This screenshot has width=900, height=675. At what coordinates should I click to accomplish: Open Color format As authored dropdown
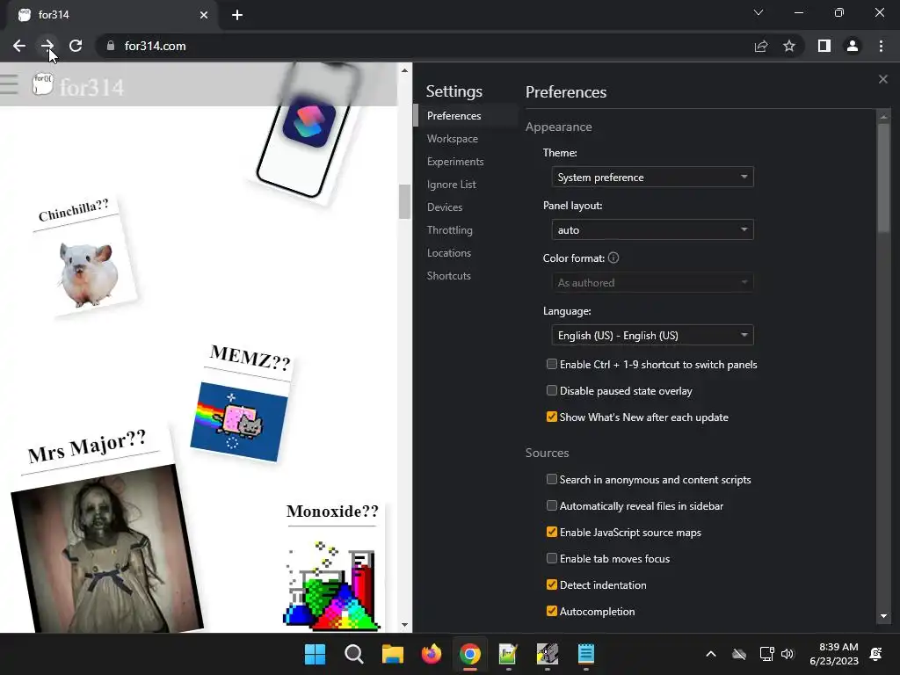(x=652, y=283)
